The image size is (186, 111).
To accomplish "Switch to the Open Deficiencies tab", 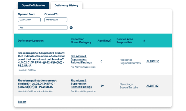I will coord(33,5).
